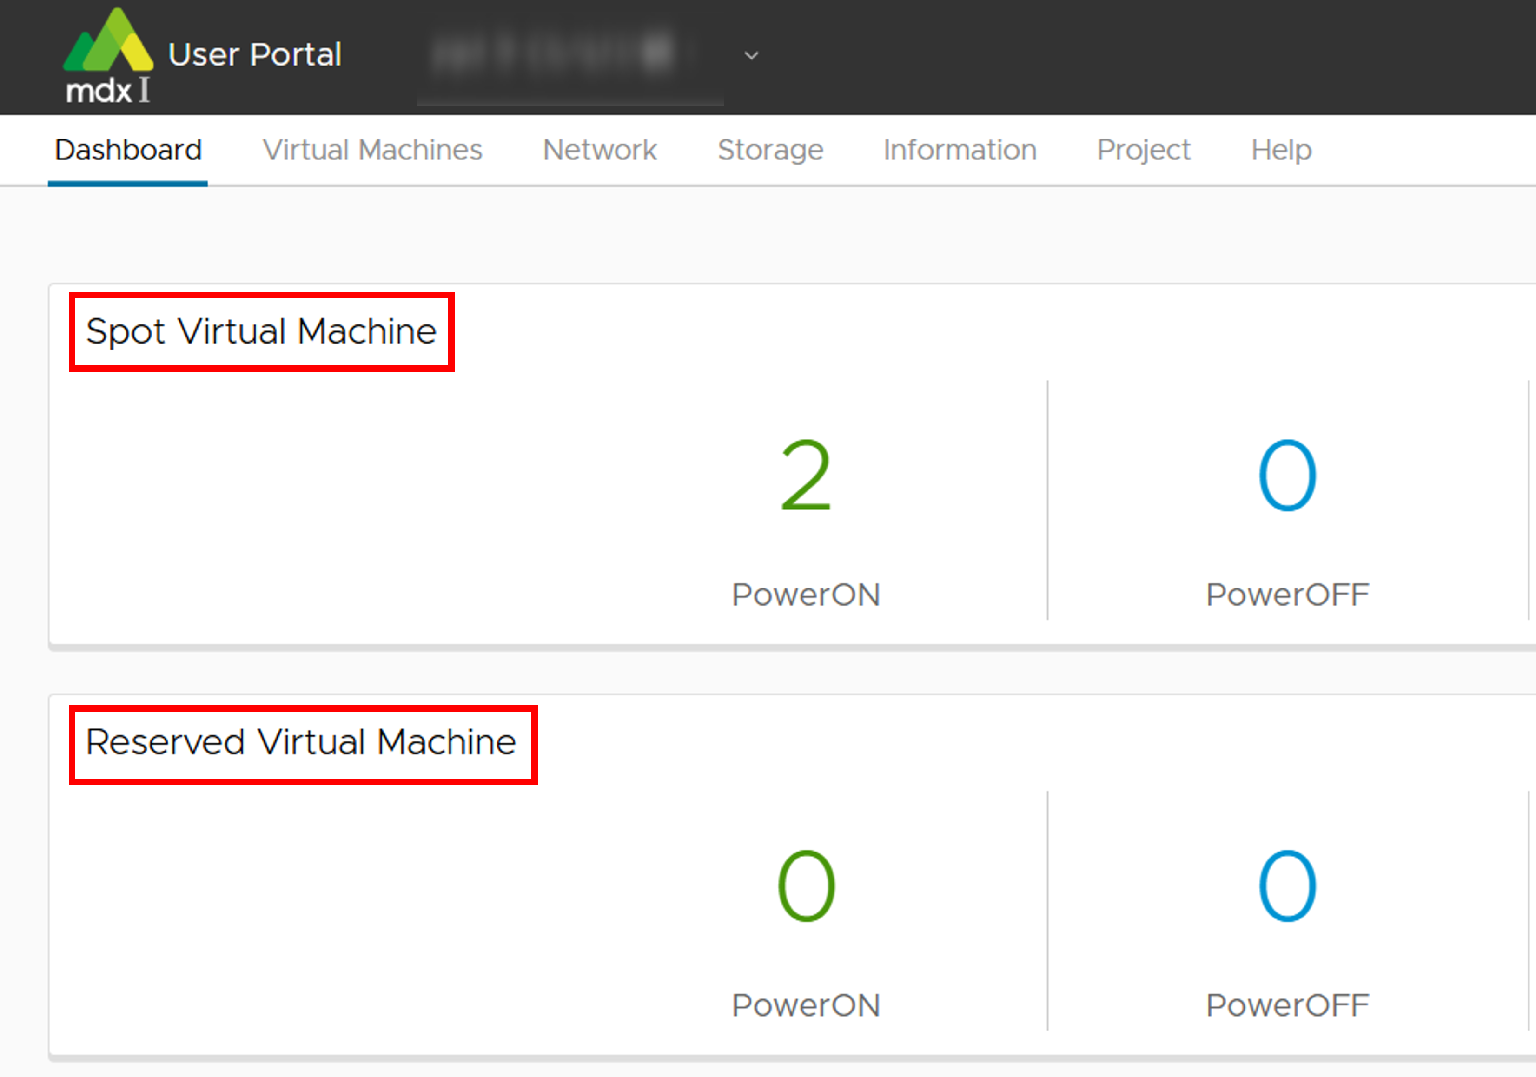Open the Help tab
Screen dimensions: 1536x1077
pos(1281,150)
